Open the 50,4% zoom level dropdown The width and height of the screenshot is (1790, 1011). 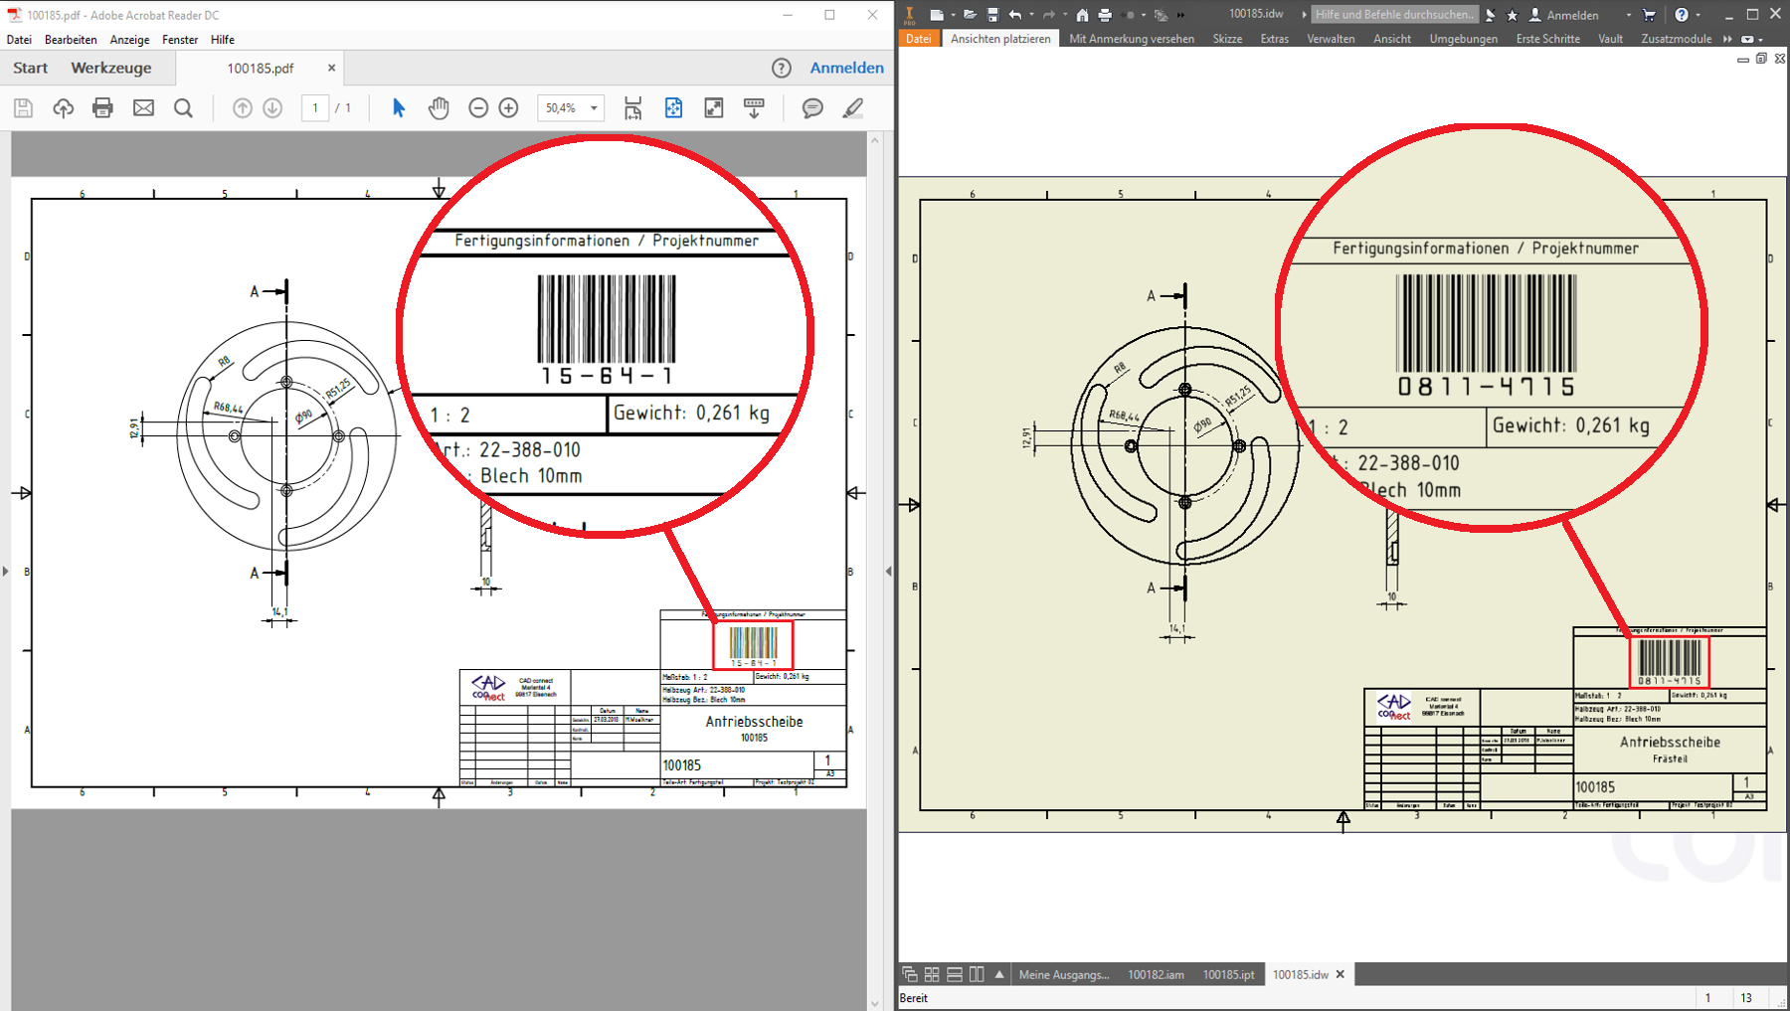pyautogui.click(x=594, y=108)
